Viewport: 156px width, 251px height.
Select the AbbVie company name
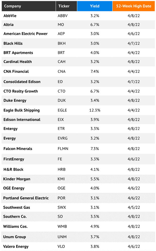click(x=10, y=16)
